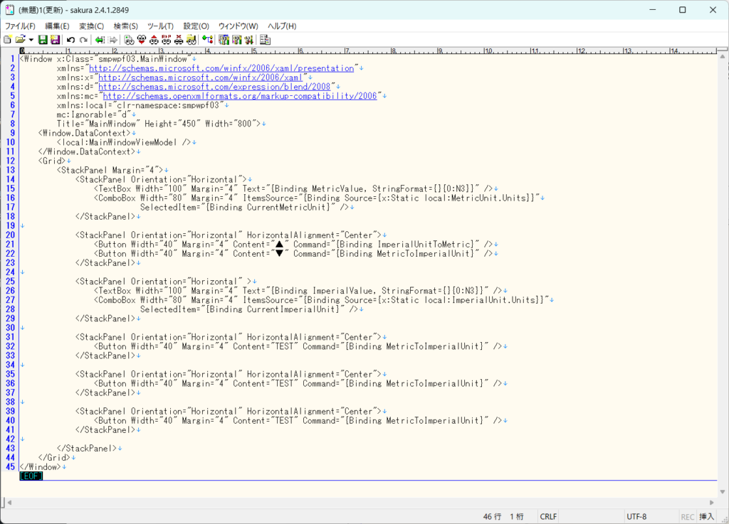Open type-specific settings icon
The height and width of the screenshot is (524, 729).
[x=236, y=40]
